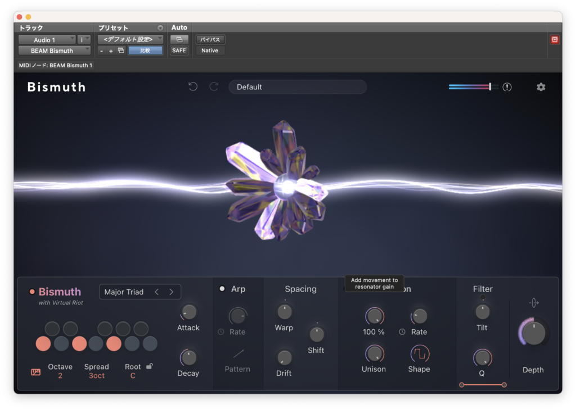Click the Attack knob

tap(188, 312)
